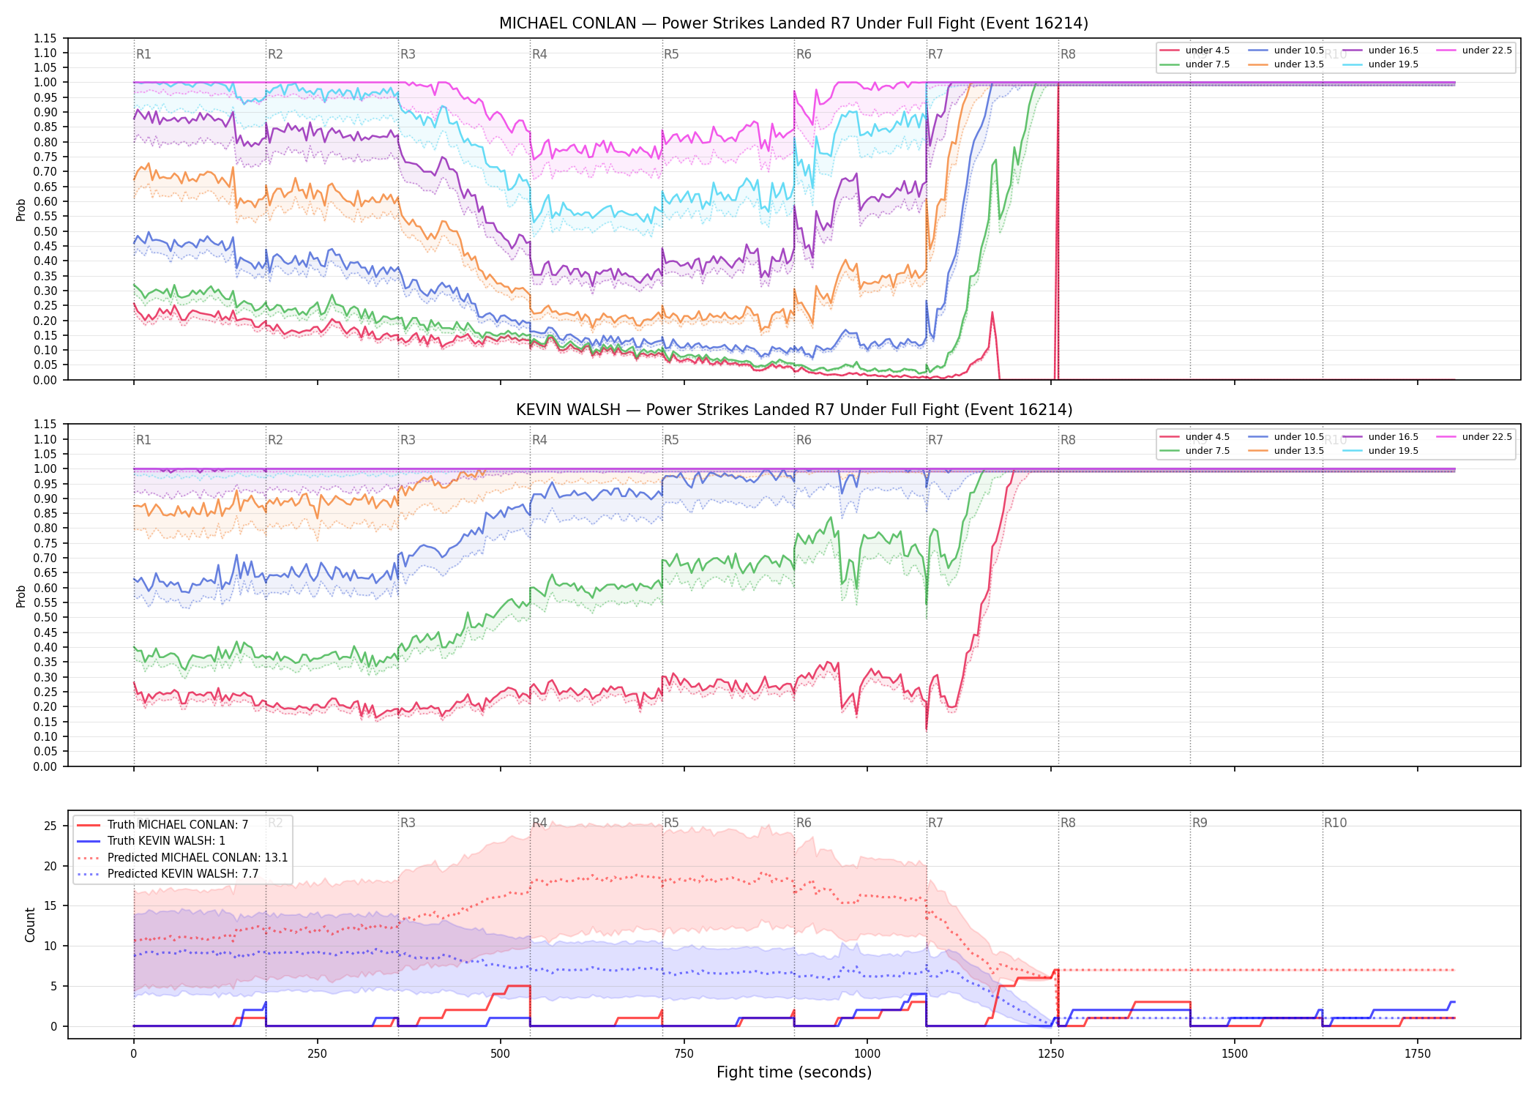Select R4 round label in Walsh chart
The image size is (1537, 1098).
pyautogui.click(x=539, y=440)
